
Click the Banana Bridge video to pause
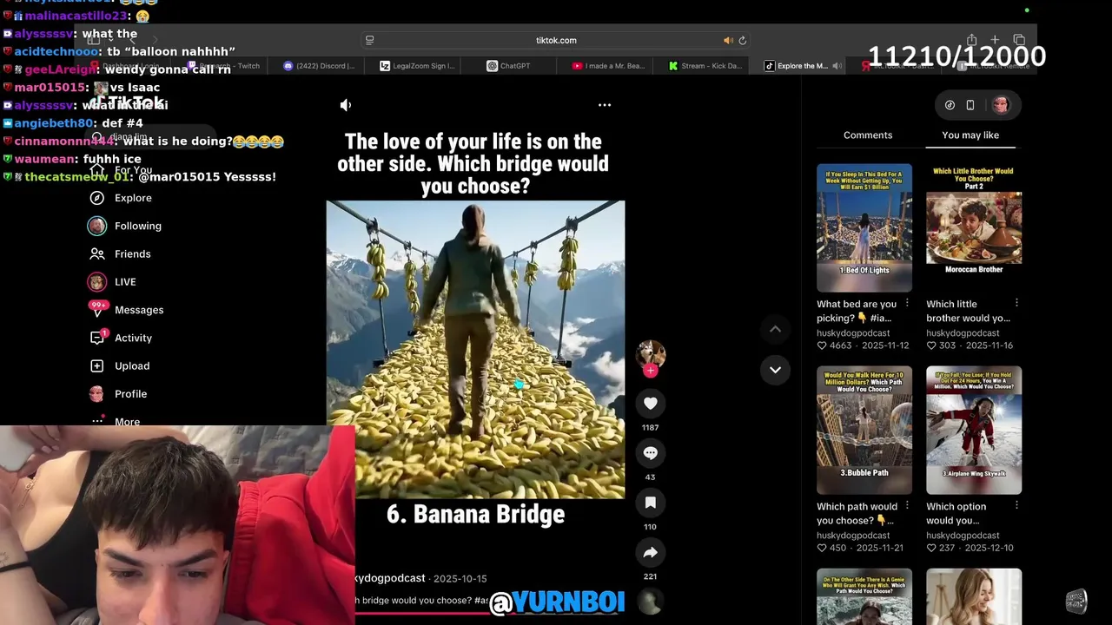(475, 350)
